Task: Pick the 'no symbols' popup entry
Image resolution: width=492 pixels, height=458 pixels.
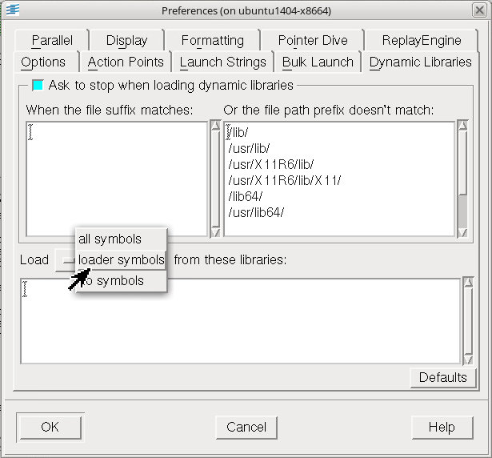Action: pos(116,280)
